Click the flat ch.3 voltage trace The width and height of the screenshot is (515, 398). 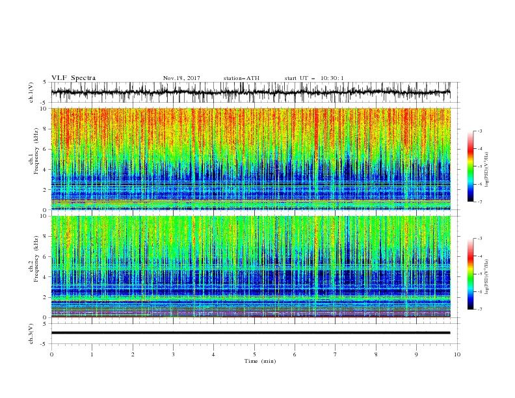pos(250,333)
